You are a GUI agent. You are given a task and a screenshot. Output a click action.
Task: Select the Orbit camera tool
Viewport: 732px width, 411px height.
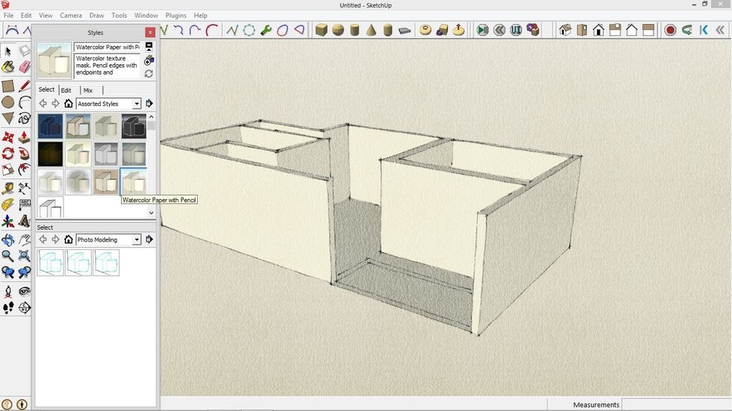click(x=7, y=240)
